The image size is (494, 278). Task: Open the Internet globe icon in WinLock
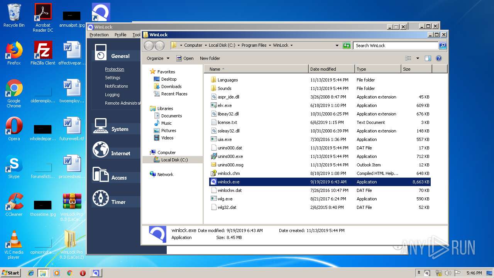tap(100, 149)
